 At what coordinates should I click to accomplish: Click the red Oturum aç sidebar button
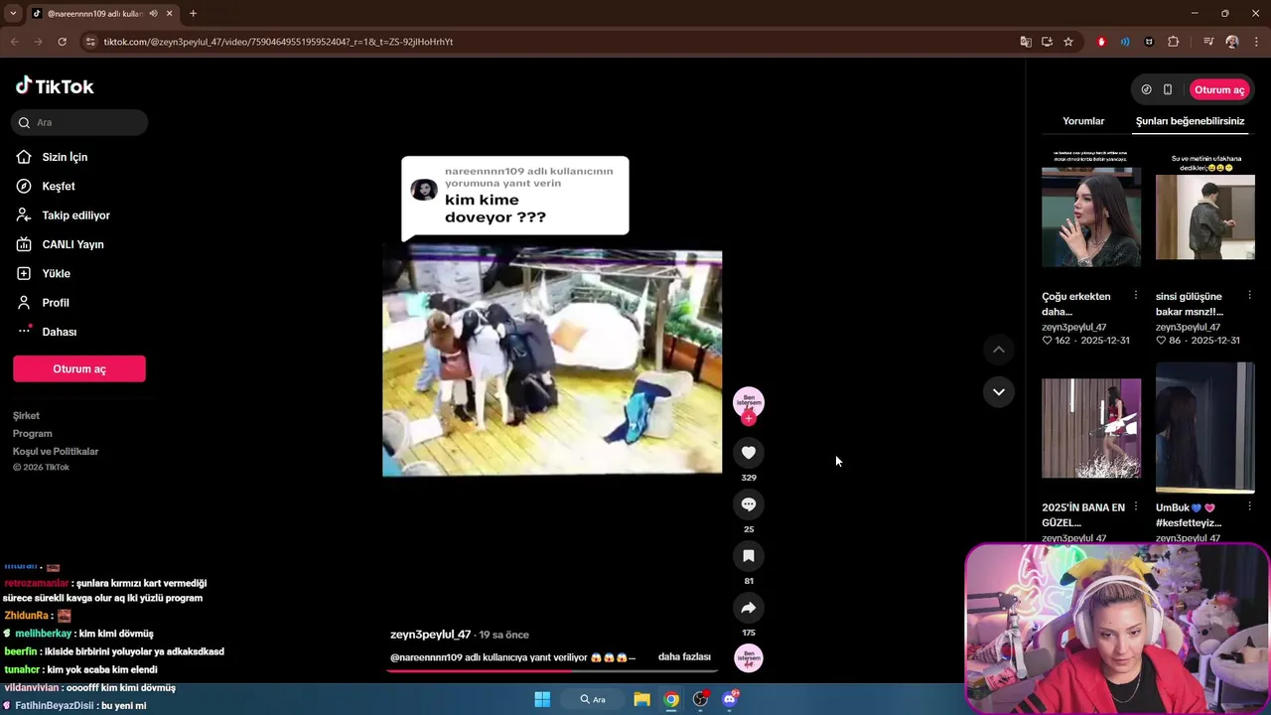point(79,368)
